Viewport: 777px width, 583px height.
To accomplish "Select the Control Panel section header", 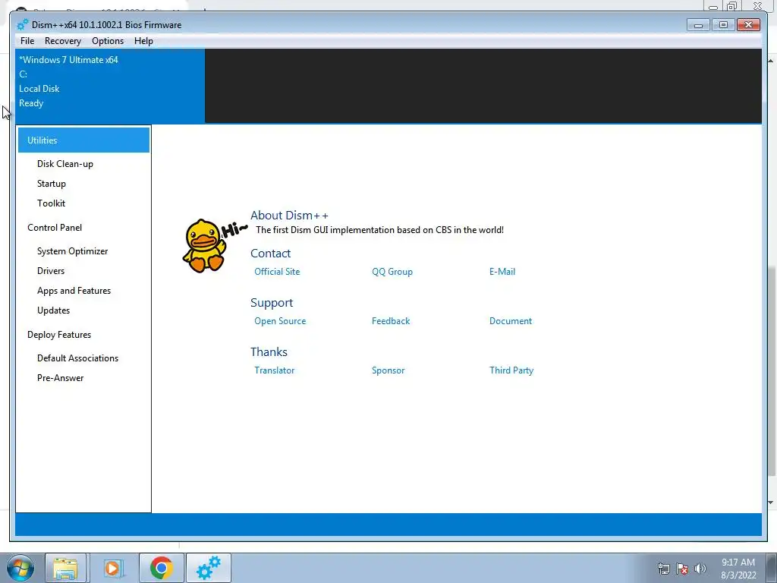I will coord(55,228).
